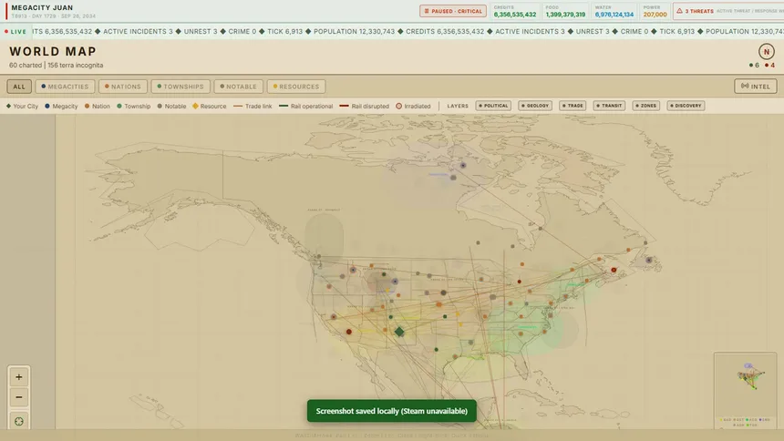Click the LIVE indicator on ticker

tap(15, 32)
